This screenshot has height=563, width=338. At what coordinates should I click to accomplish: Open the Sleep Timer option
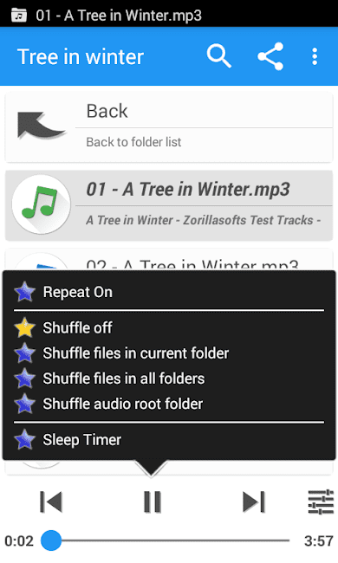[x=169, y=440]
